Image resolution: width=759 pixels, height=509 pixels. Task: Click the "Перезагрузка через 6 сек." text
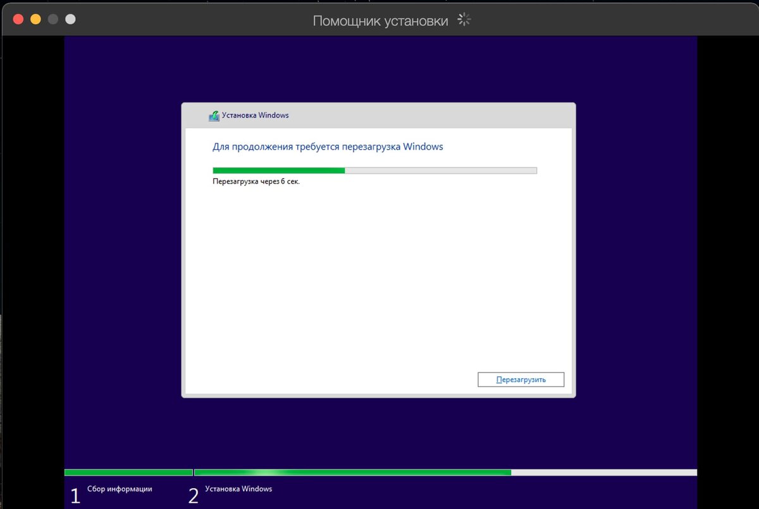[x=256, y=181]
